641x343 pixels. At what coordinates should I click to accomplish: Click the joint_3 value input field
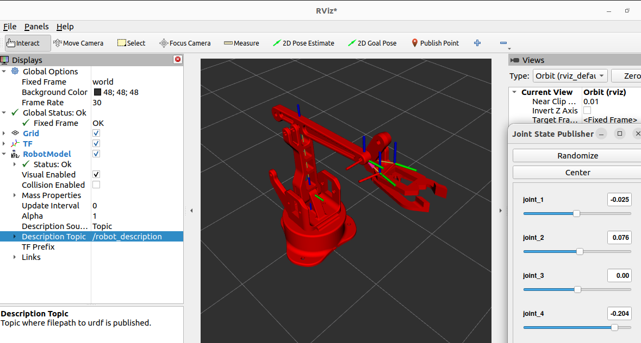619,275
